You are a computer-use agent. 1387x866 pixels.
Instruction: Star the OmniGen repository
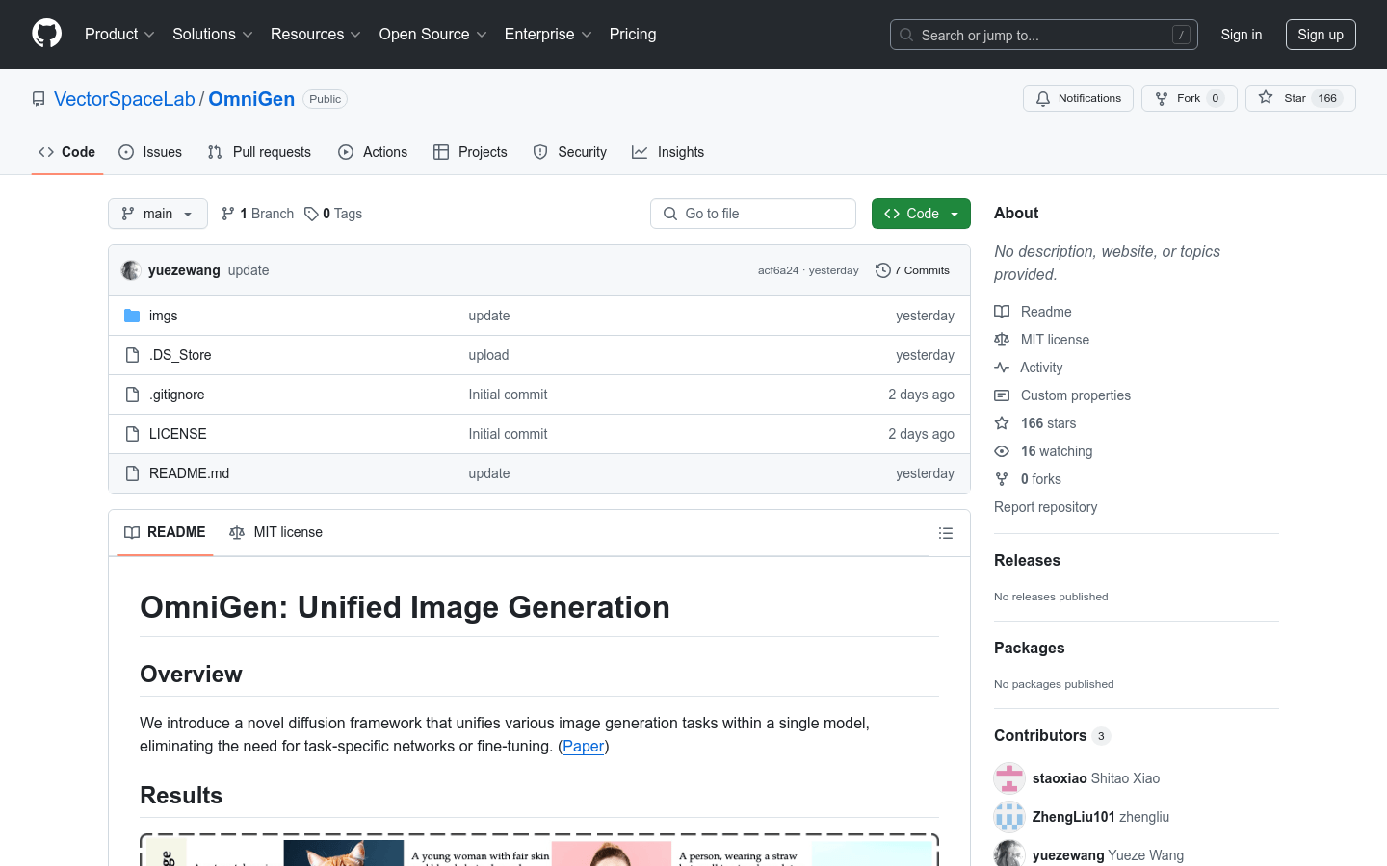pos(1300,98)
